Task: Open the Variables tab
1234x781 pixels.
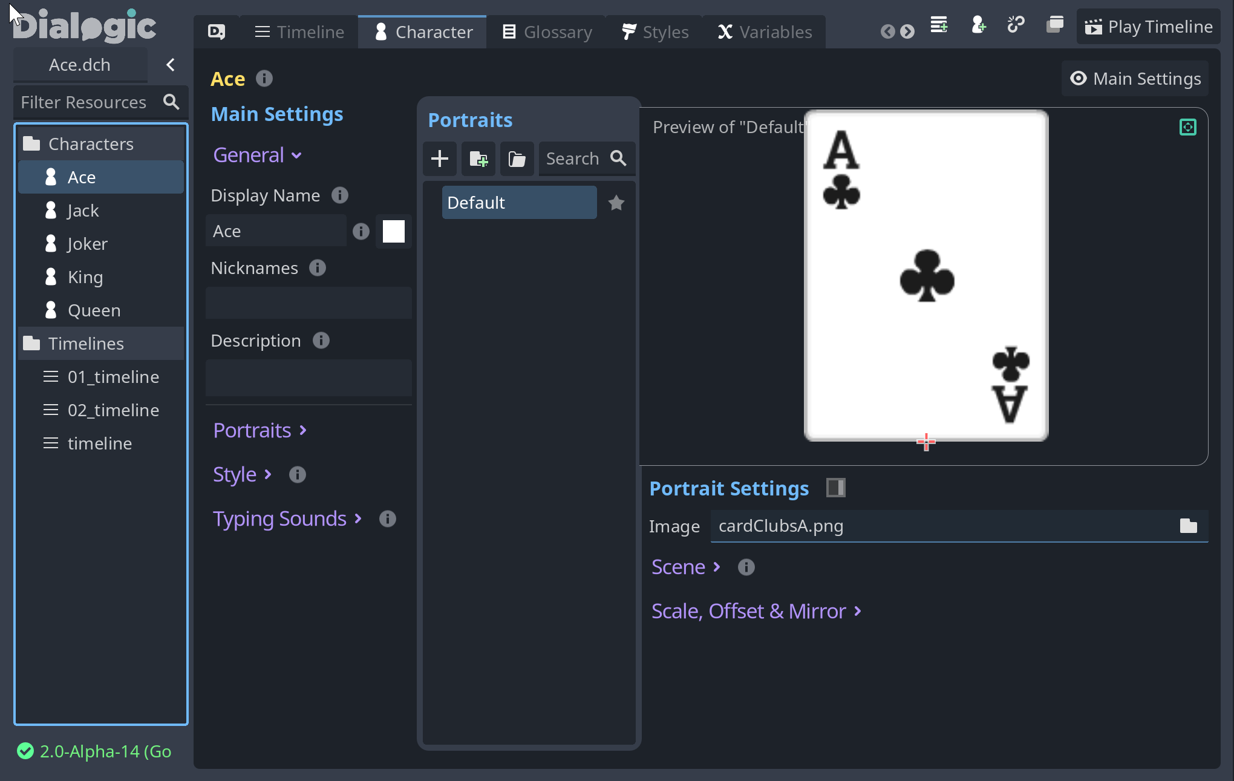Action: [x=765, y=31]
